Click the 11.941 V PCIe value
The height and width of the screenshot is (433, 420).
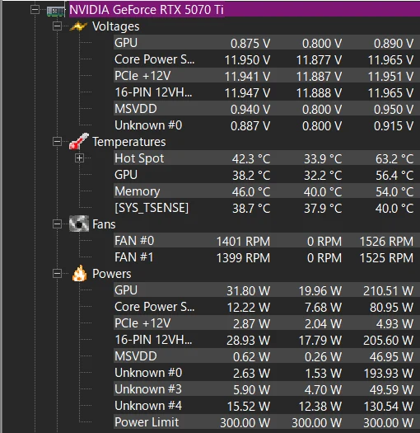247,77
